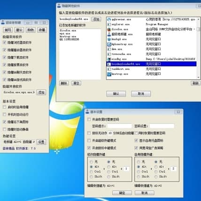
Task: Click the selected bosskeyloader64.exe row icon
Action: click(109, 64)
